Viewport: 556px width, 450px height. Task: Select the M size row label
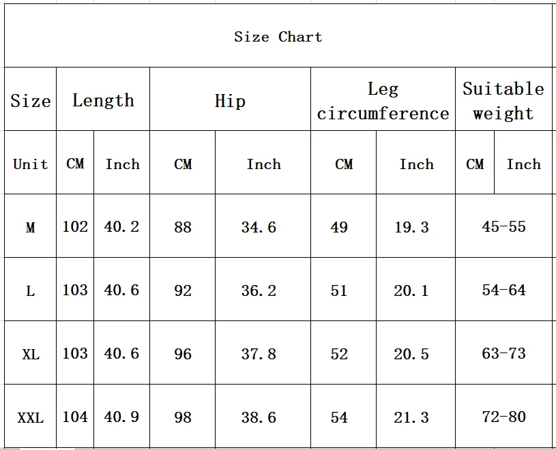point(31,226)
